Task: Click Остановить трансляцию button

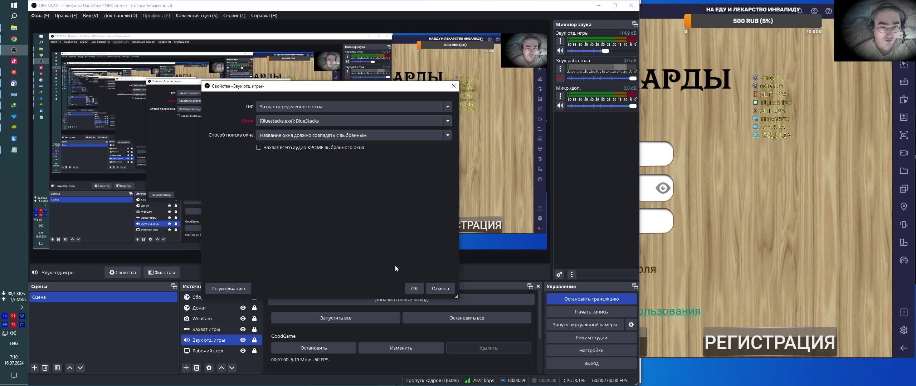Action: tap(591, 299)
